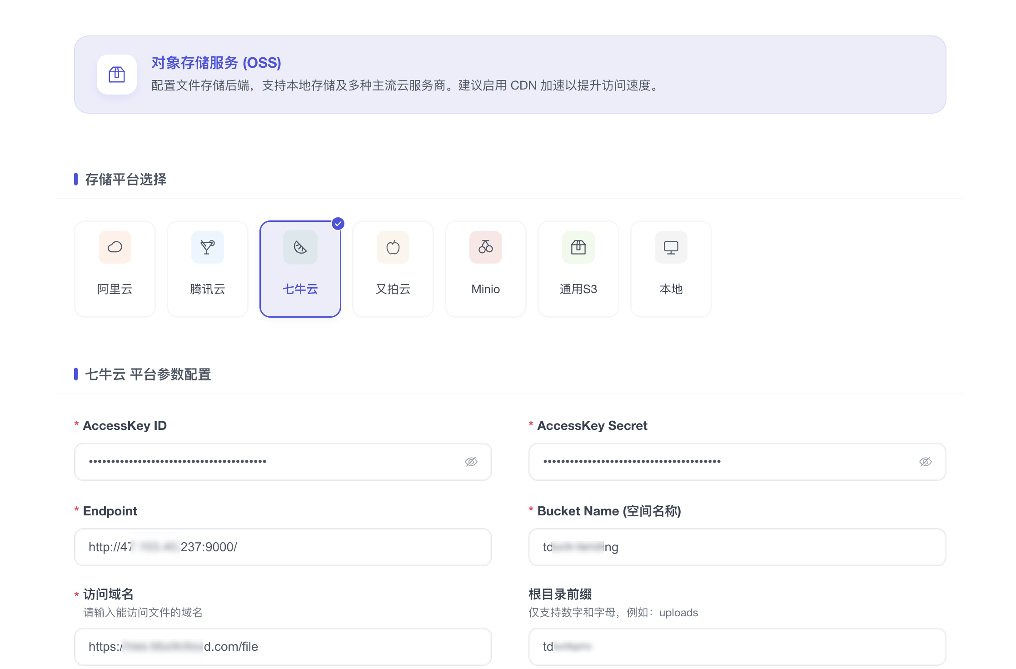Click the Endpoint label

(110, 511)
